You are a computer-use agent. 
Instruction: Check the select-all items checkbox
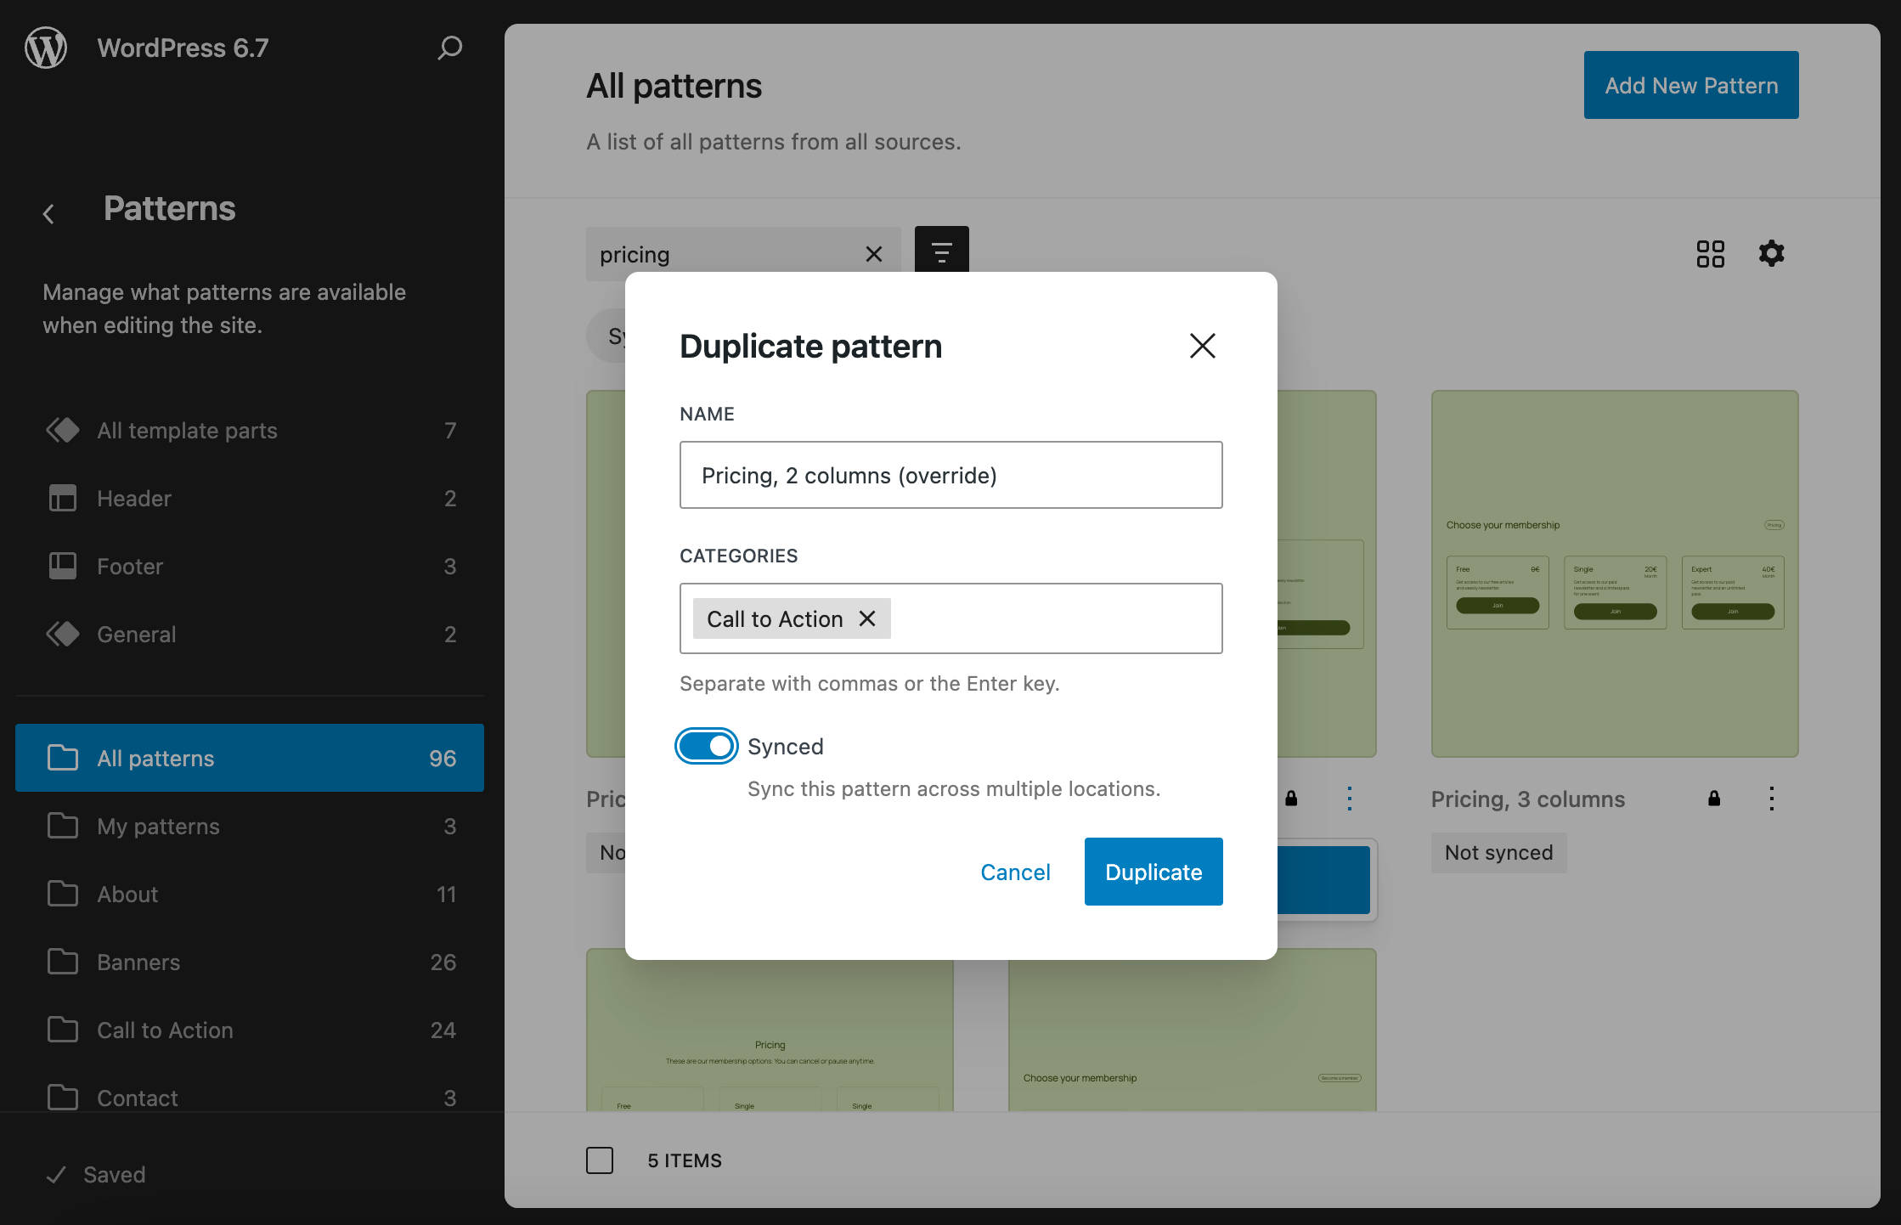600,1160
